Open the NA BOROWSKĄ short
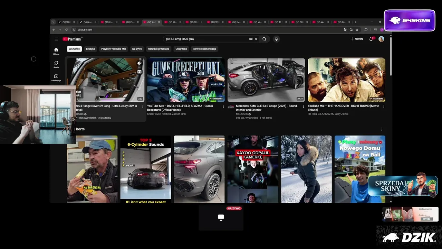442x249 pixels. (92, 169)
